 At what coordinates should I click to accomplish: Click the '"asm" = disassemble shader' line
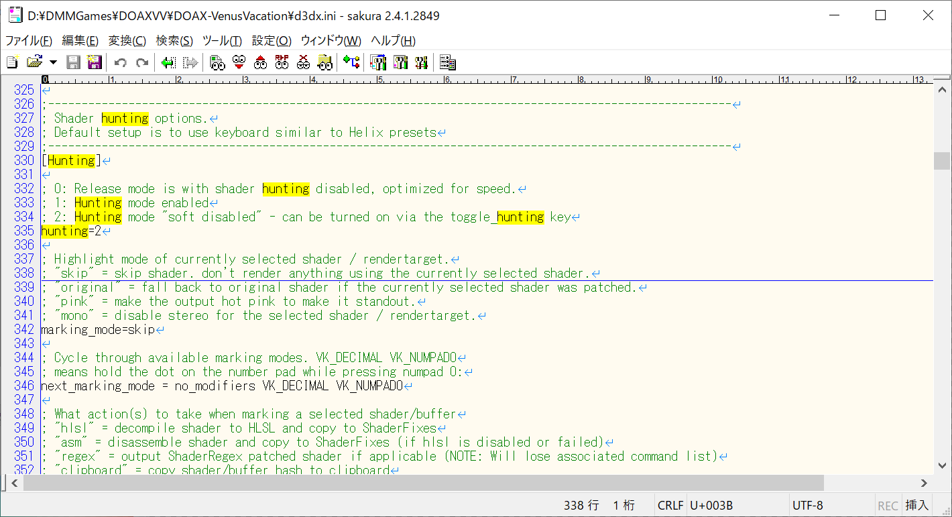[322, 443]
